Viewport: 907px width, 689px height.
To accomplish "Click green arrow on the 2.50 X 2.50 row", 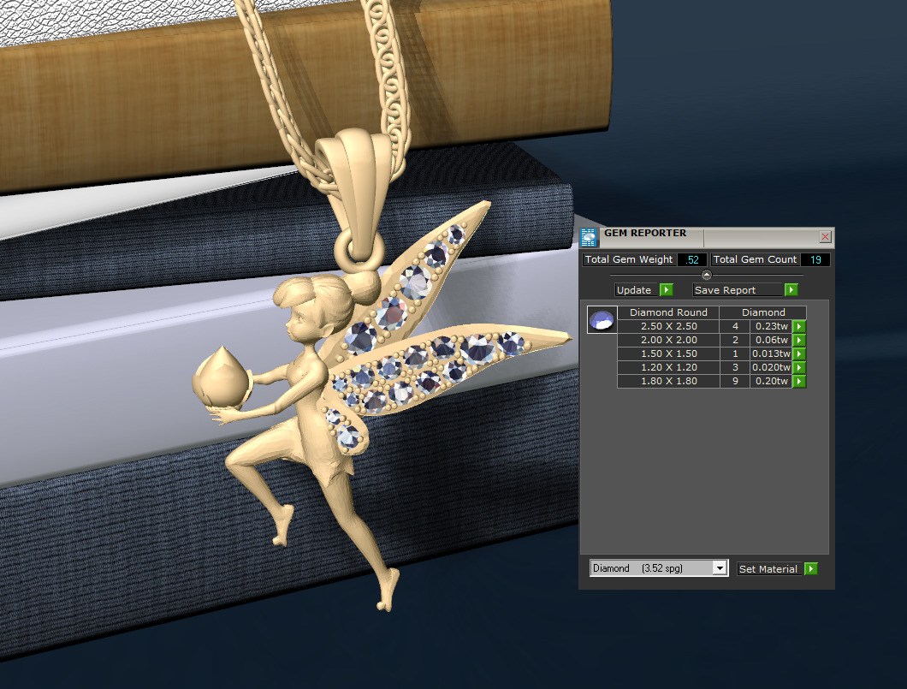I will pyautogui.click(x=799, y=326).
